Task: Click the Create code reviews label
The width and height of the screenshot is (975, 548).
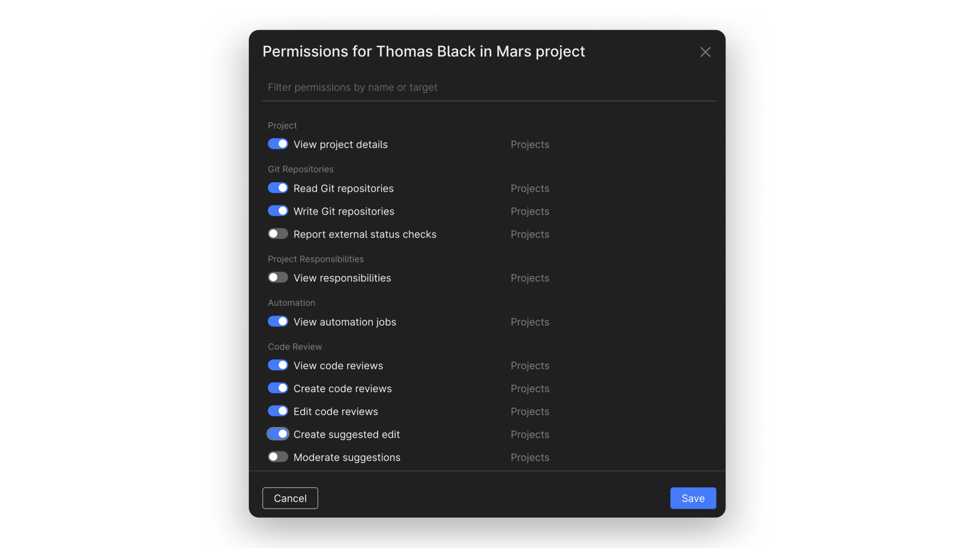Action: point(343,388)
